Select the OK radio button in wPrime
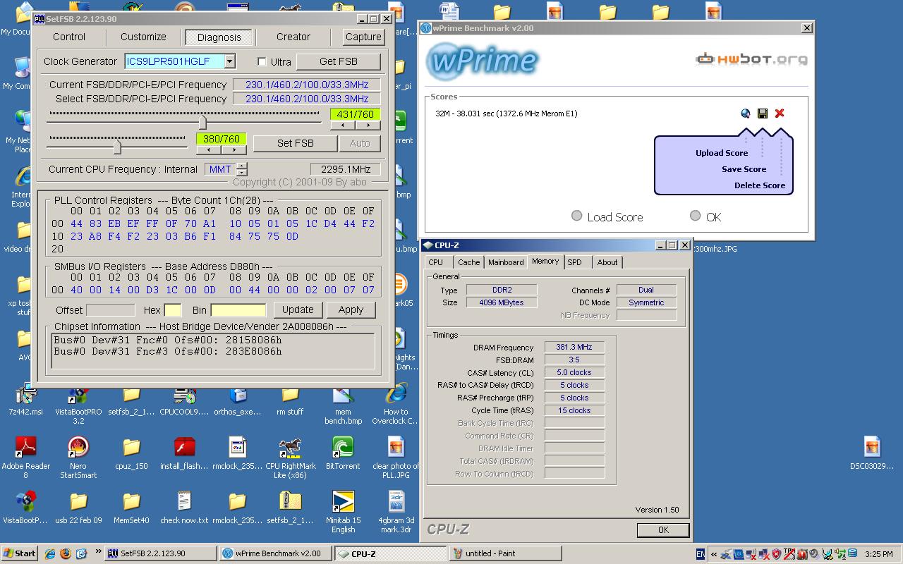 coord(696,216)
